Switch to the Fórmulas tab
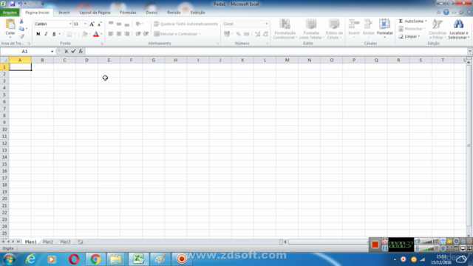The height and width of the screenshot is (266, 473). [128, 13]
